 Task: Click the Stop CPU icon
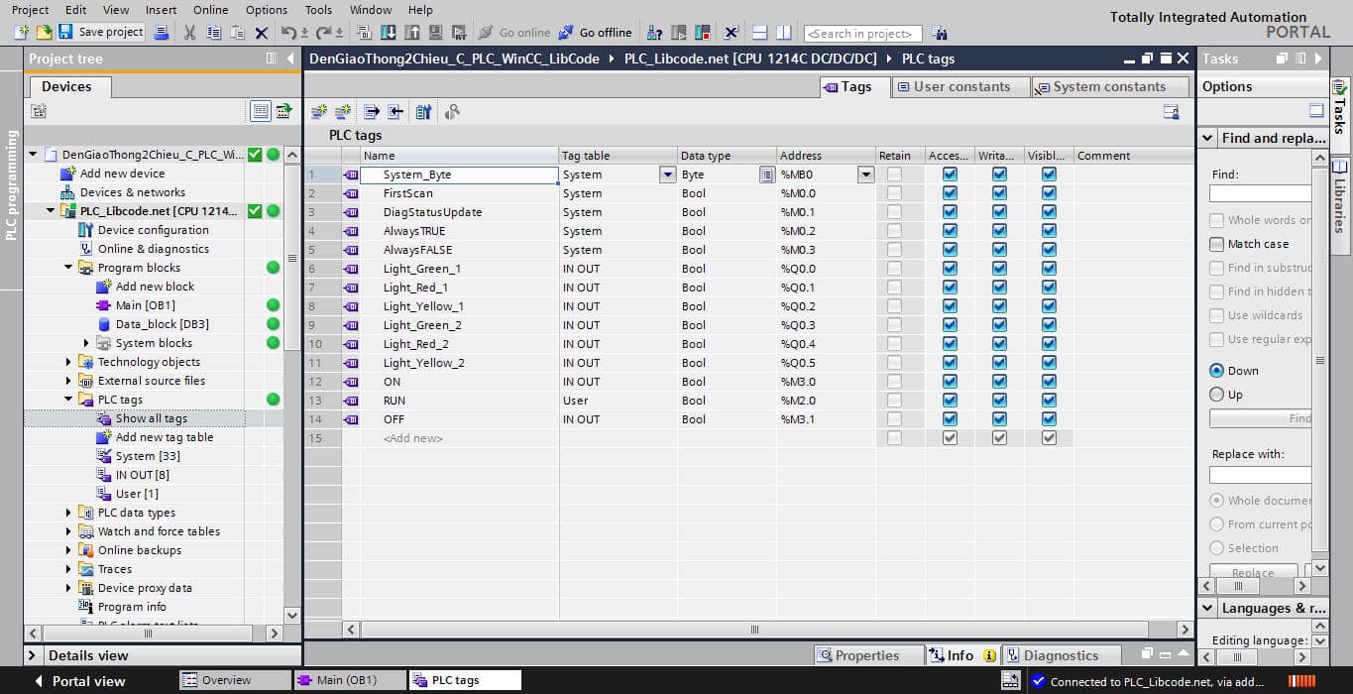[702, 33]
